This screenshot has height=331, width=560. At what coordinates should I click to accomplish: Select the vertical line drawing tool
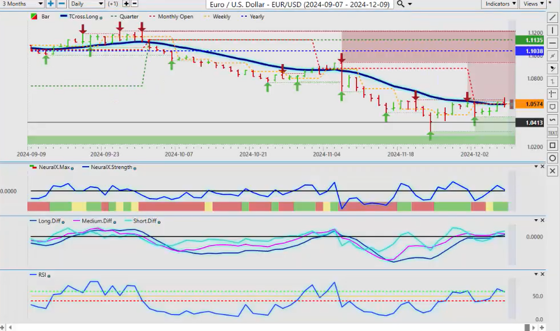coord(552,29)
